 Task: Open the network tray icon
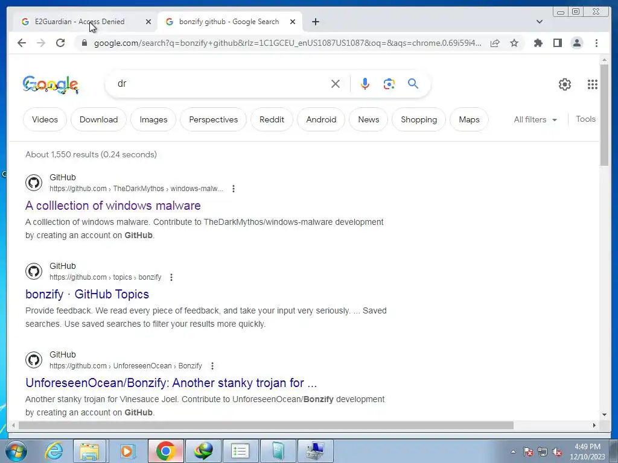pyautogui.click(x=543, y=452)
